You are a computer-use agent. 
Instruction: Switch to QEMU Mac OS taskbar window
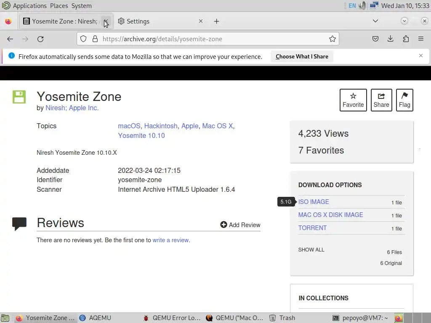tap(235, 318)
